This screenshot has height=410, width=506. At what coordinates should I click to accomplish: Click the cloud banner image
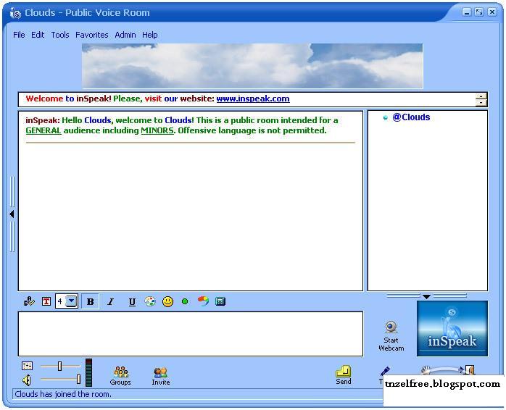252,66
